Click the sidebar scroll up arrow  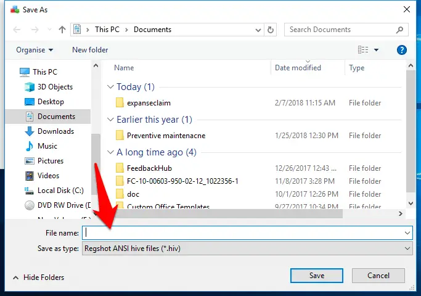(96, 65)
